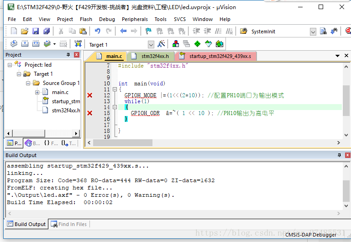This screenshot has width=351, height=242.
Task: Click Project panel horizontal scrollbar right arrow
Action: pos(76,134)
